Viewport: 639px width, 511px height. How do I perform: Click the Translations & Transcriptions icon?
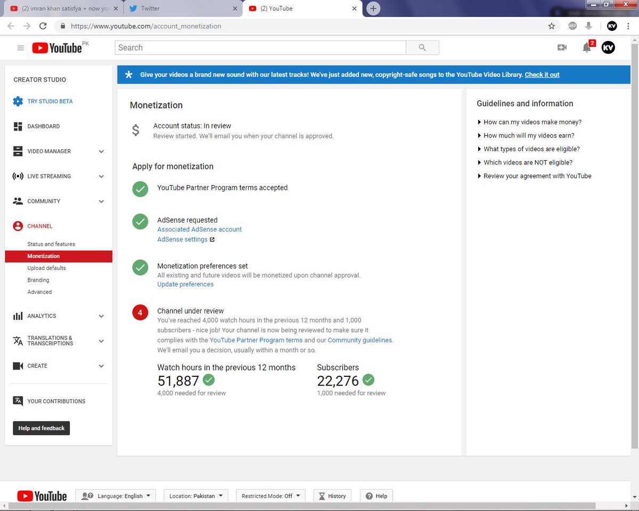[x=18, y=341]
